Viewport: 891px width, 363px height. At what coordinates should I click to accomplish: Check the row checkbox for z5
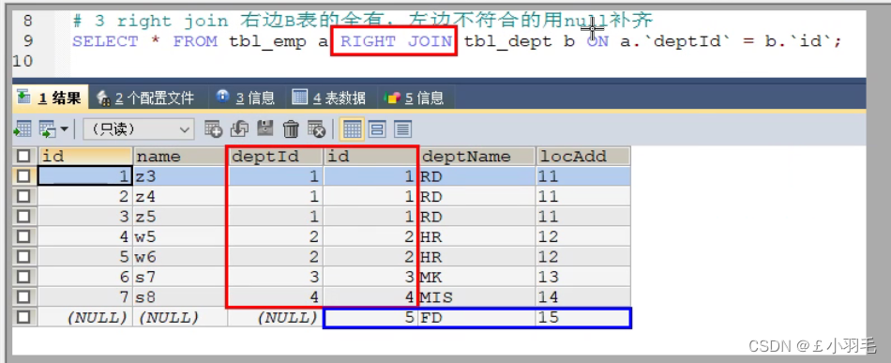tap(23, 217)
